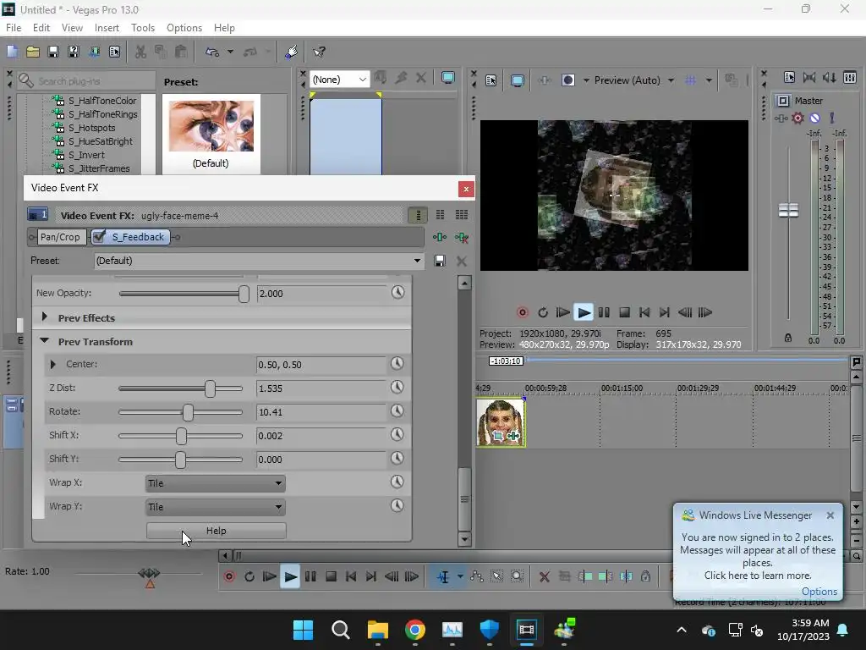Close the Windows Live Messenger notification
Image resolution: width=866 pixels, height=650 pixels.
[830, 515]
